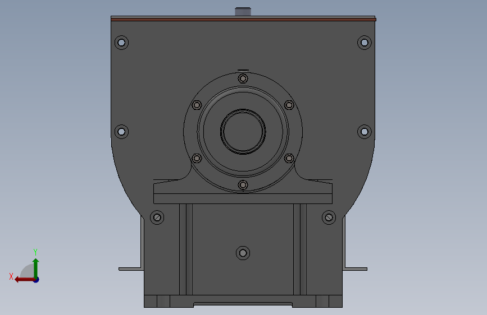Select the top-left corner mounting hole
Viewport: 487px width, 315px height.
(x=121, y=43)
